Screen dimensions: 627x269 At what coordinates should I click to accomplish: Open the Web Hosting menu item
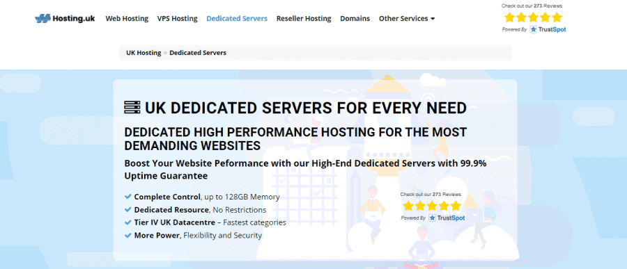click(x=127, y=18)
